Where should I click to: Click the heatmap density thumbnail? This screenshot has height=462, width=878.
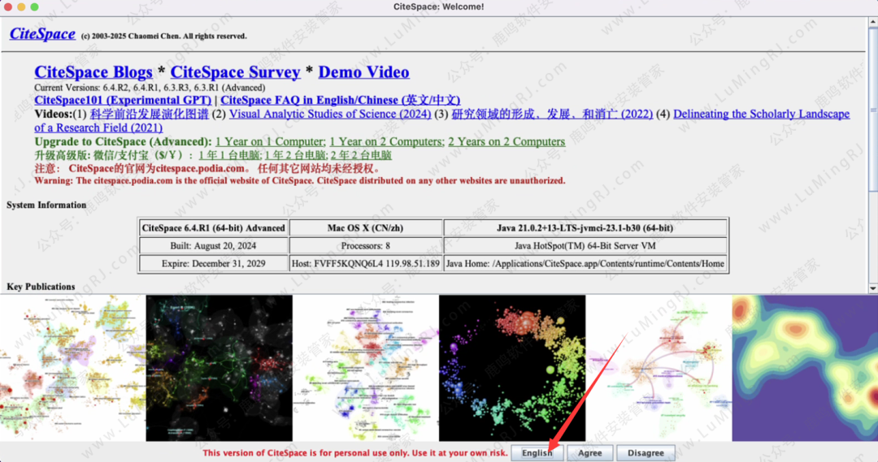tap(805, 368)
